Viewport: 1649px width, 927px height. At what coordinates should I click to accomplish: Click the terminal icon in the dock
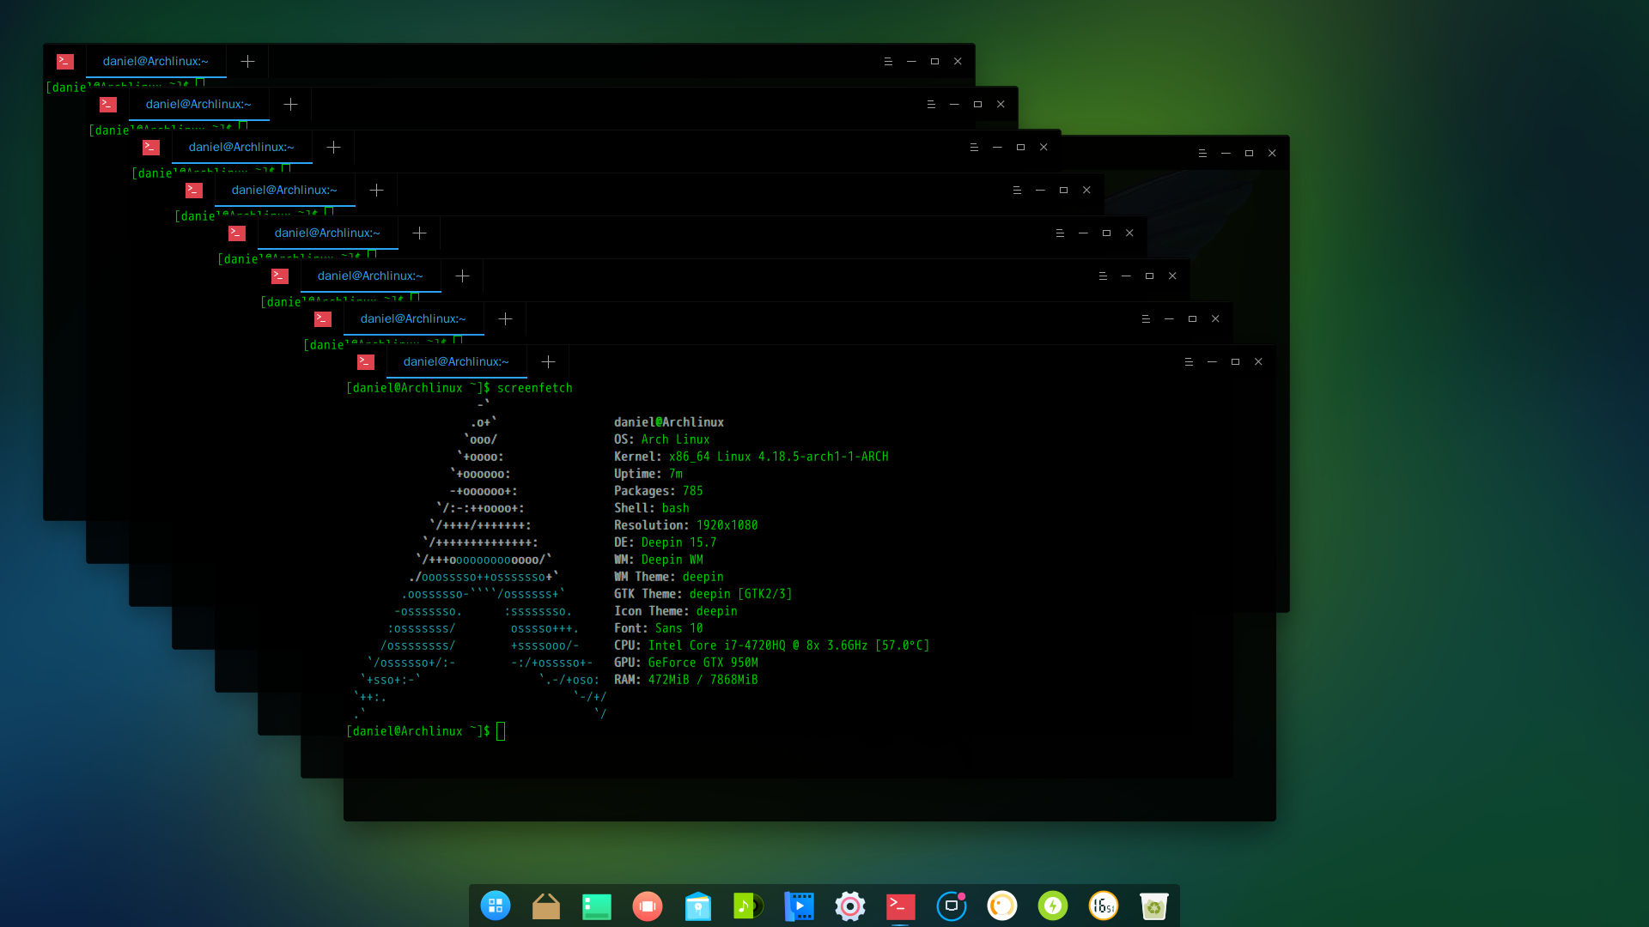pyautogui.click(x=900, y=906)
